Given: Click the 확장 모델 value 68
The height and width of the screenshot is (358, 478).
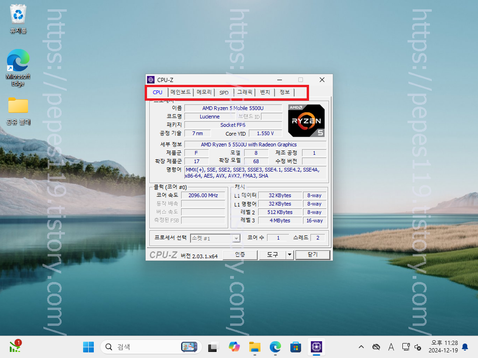Looking at the screenshot, I should click(x=256, y=161).
